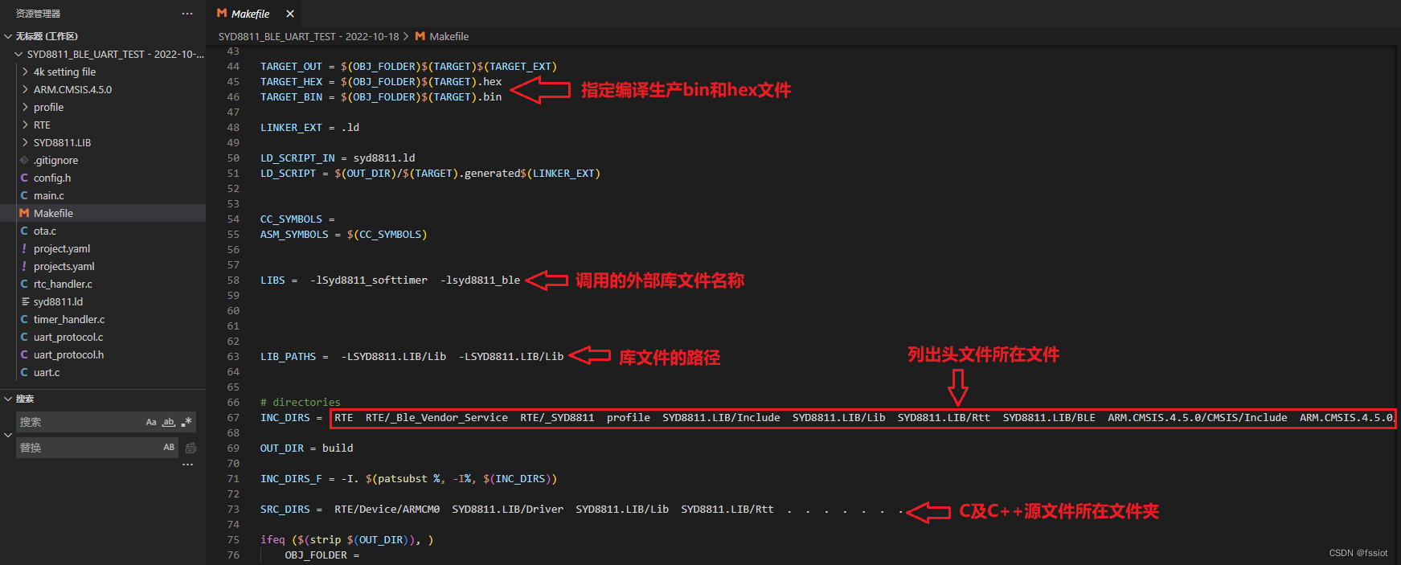
Task: Toggle search details ellipsis button
Action: (x=188, y=465)
